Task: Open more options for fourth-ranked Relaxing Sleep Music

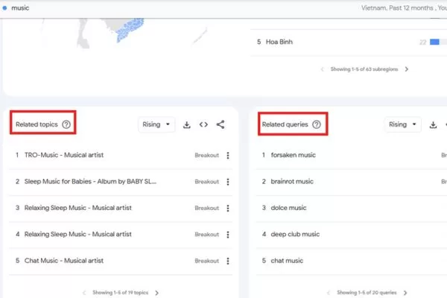Action: click(228, 235)
